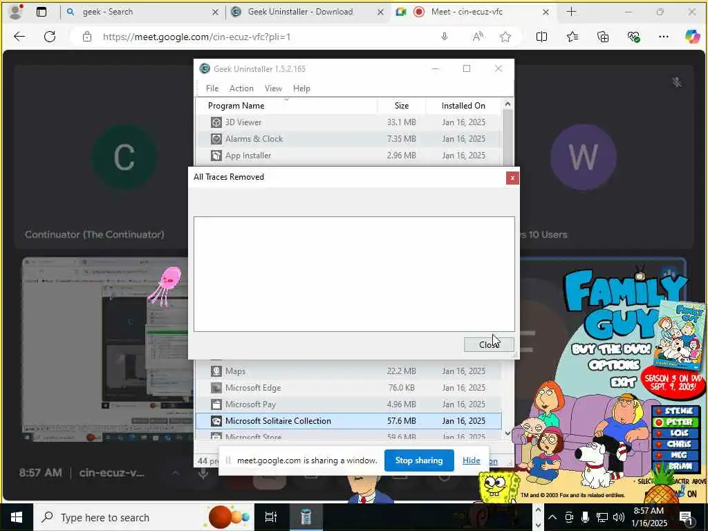Click the Geek Uninstaller taskbar icon
708x531 pixels.
(x=306, y=517)
